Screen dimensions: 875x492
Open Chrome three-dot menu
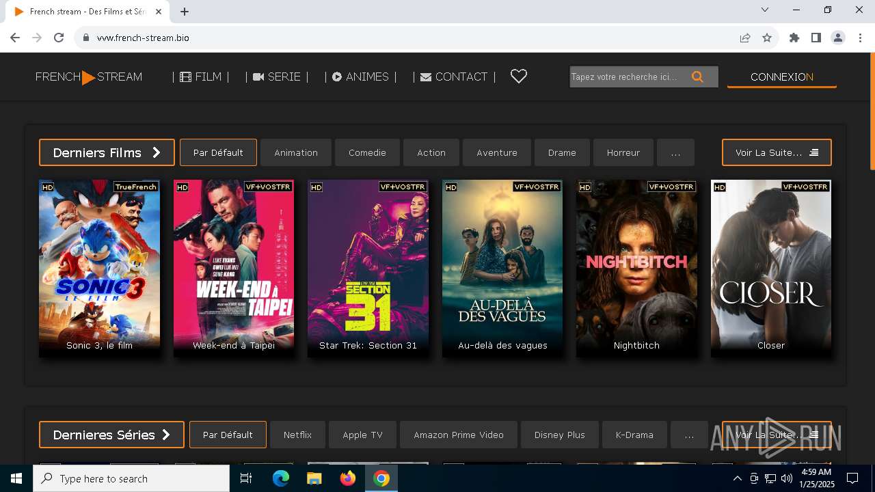[x=860, y=38]
